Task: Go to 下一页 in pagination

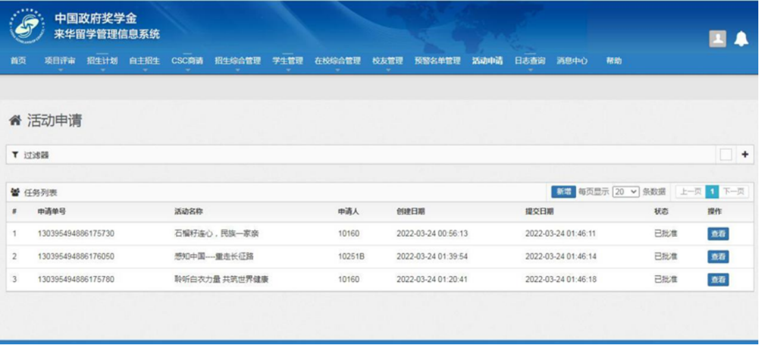Action: point(734,192)
